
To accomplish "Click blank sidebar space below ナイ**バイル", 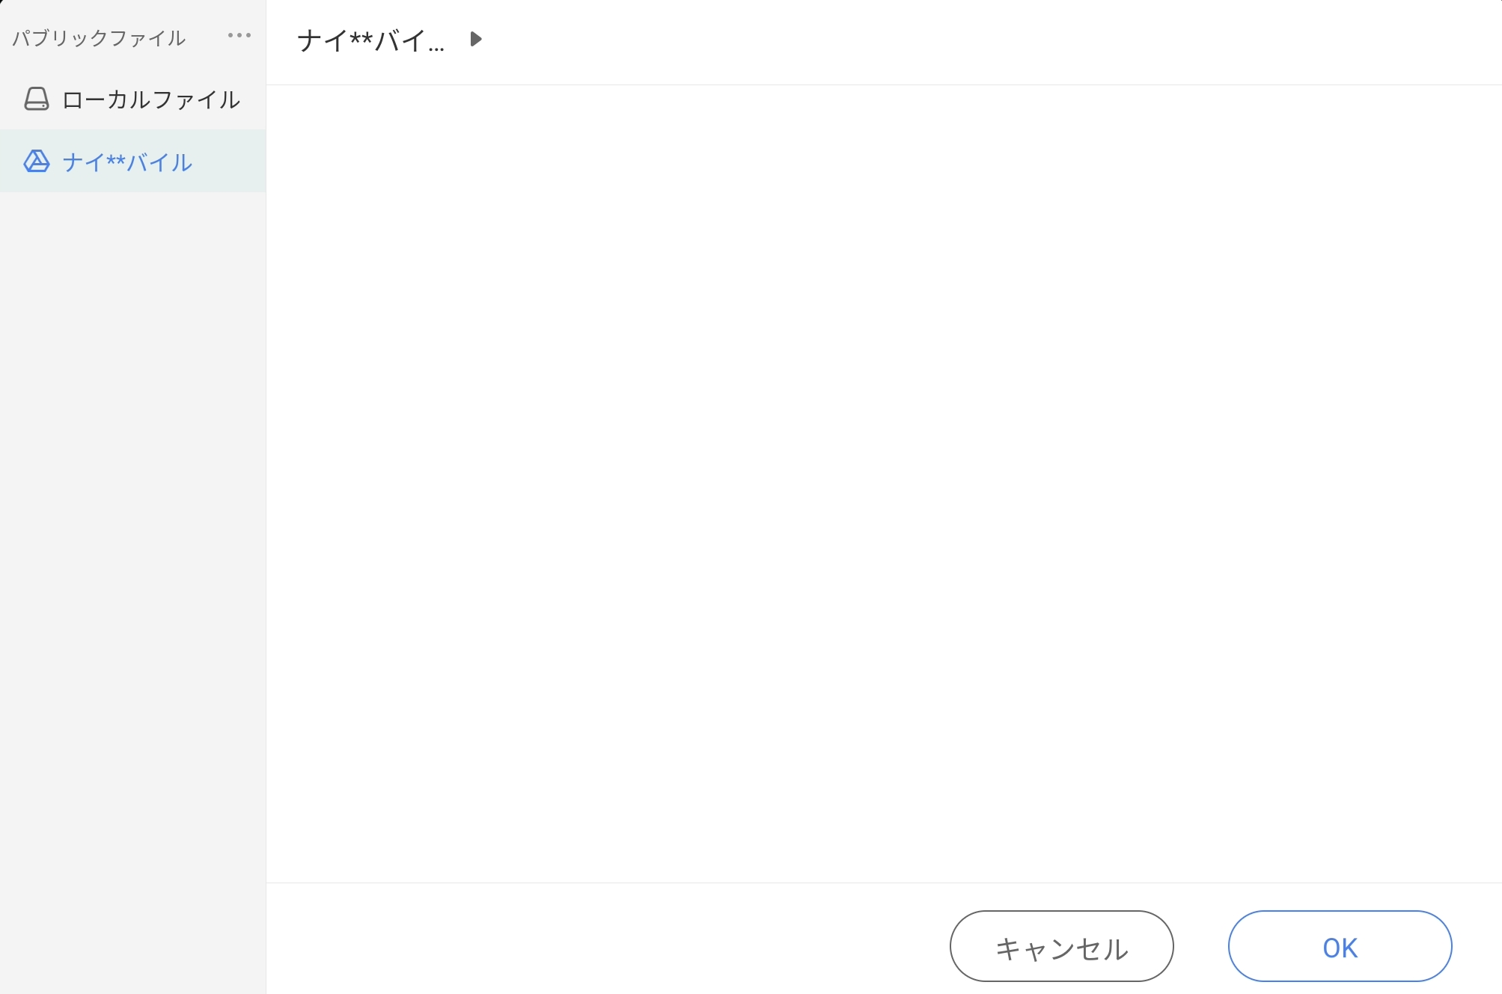I will pyautogui.click(x=132, y=524).
